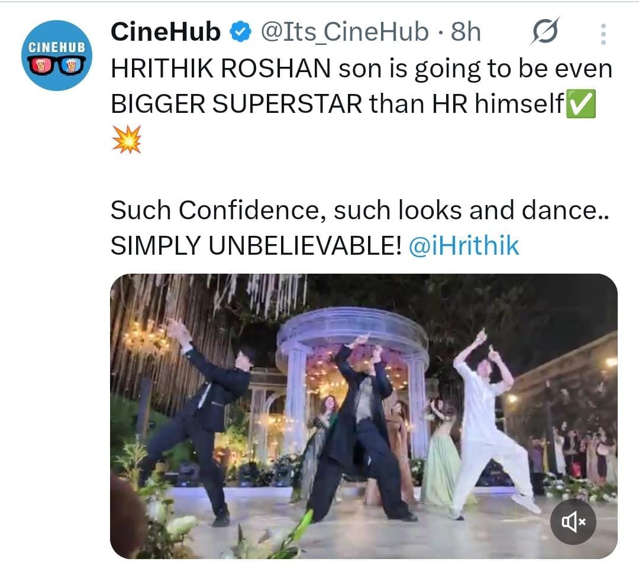Click the SIMPLY UNBELIEVABLE text line
This screenshot has height=565, width=639.
point(256,246)
